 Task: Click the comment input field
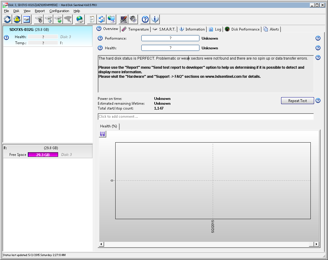(206, 117)
